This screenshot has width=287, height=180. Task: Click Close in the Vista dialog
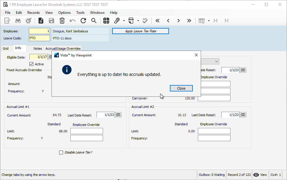[x=181, y=88]
